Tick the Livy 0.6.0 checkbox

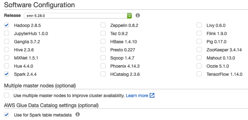click(x=199, y=25)
